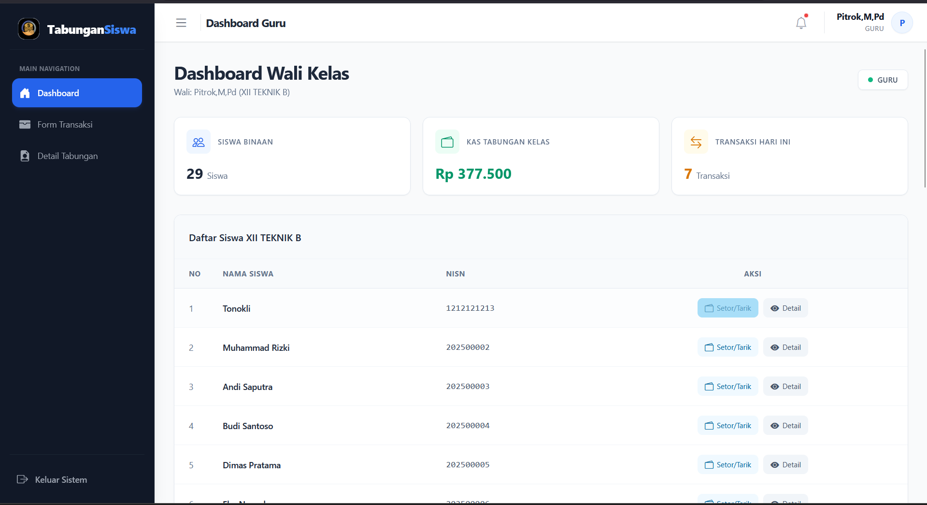Click Setor/Tarik for Tonokli

(727, 308)
